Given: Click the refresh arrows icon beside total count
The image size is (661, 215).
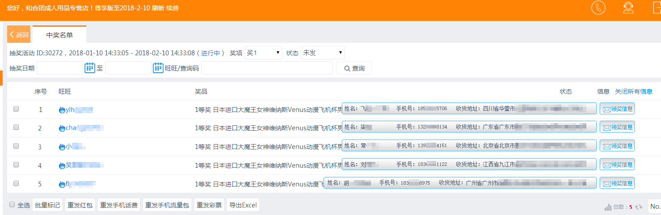Looking at the screenshot, I should pos(639,207).
